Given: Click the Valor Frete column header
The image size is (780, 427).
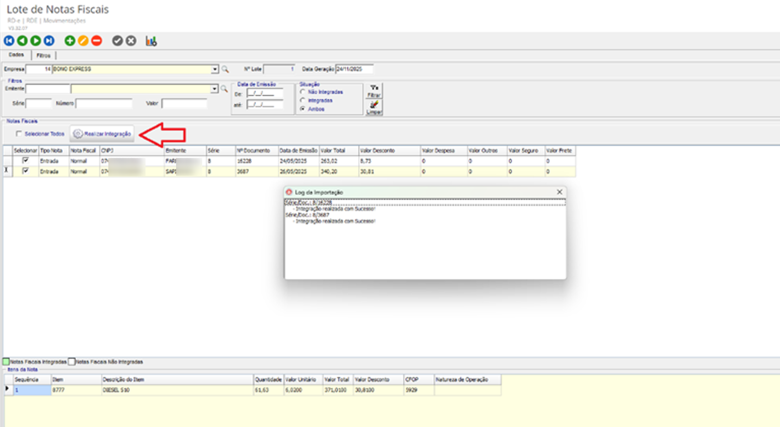Looking at the screenshot, I should click(x=560, y=150).
